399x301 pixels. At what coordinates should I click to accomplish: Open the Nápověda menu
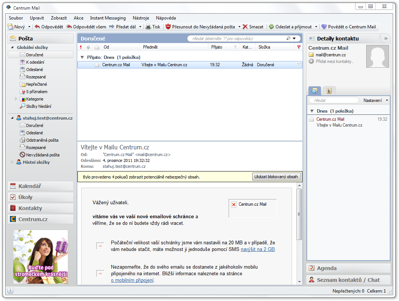click(x=166, y=18)
